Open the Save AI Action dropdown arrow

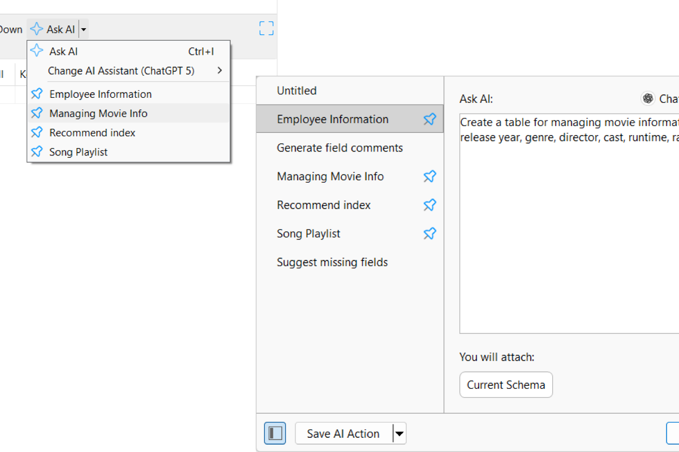[x=399, y=433]
